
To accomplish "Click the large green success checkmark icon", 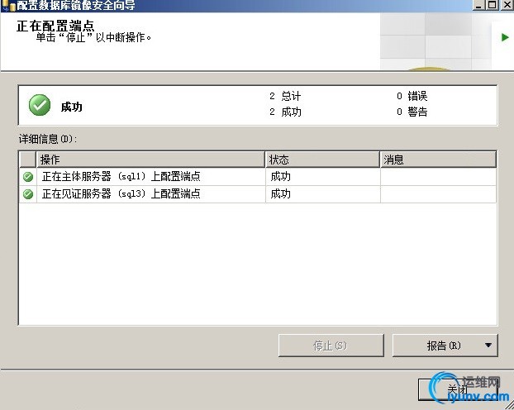I will point(40,105).
